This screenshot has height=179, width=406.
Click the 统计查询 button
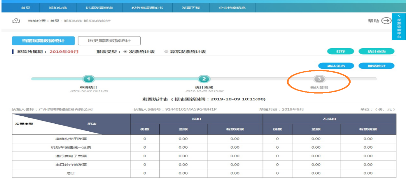376,51
